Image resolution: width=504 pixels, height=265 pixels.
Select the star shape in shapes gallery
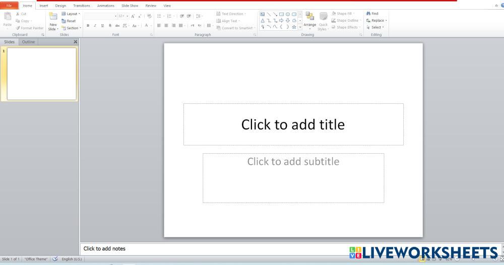(x=294, y=27)
